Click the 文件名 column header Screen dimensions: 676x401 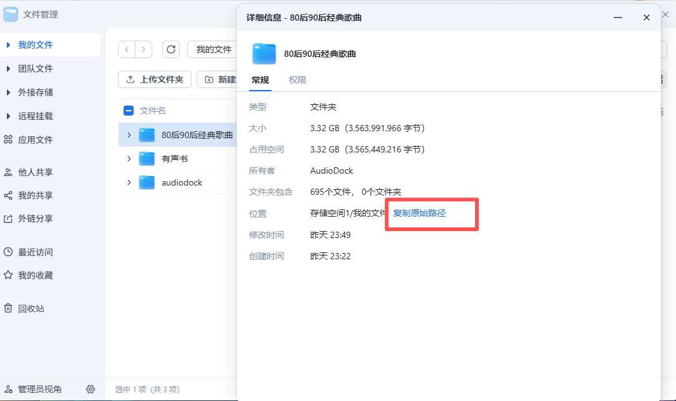coord(153,111)
